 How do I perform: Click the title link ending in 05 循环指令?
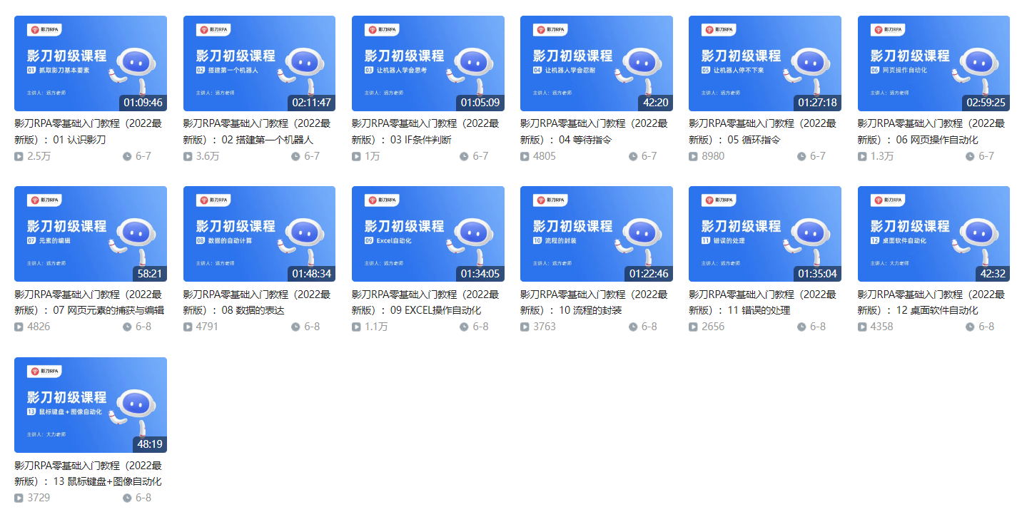[762, 131]
